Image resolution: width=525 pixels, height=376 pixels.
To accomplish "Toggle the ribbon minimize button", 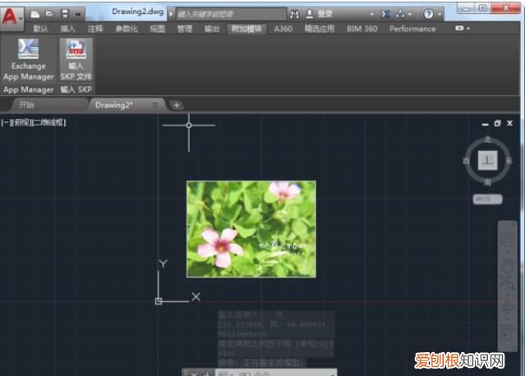I will (x=459, y=29).
